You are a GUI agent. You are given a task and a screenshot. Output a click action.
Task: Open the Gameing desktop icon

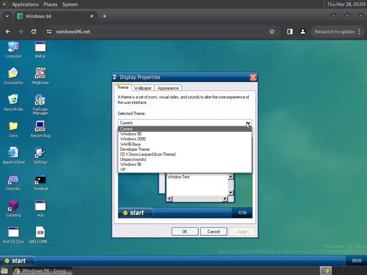coord(13,209)
